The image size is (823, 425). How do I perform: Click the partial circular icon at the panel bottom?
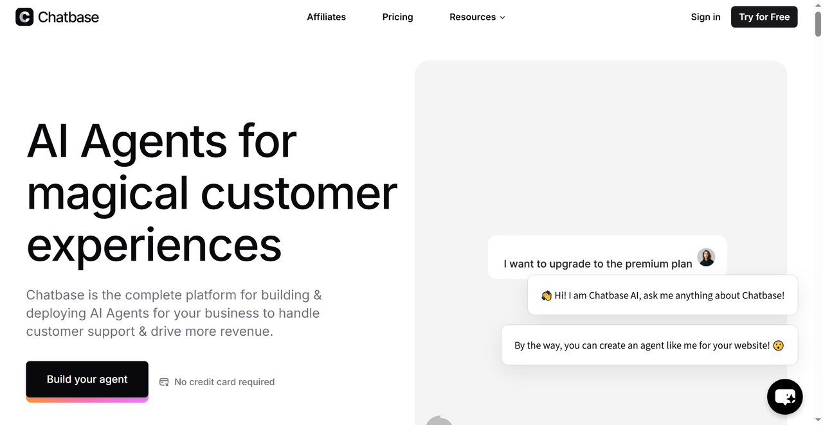(x=440, y=421)
